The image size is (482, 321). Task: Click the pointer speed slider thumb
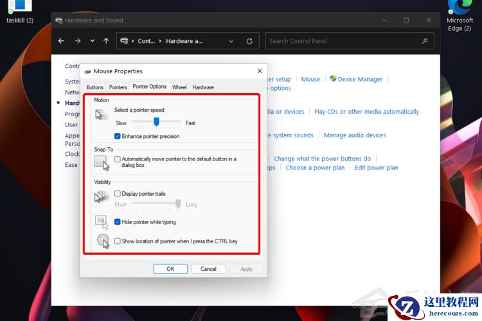coord(156,122)
